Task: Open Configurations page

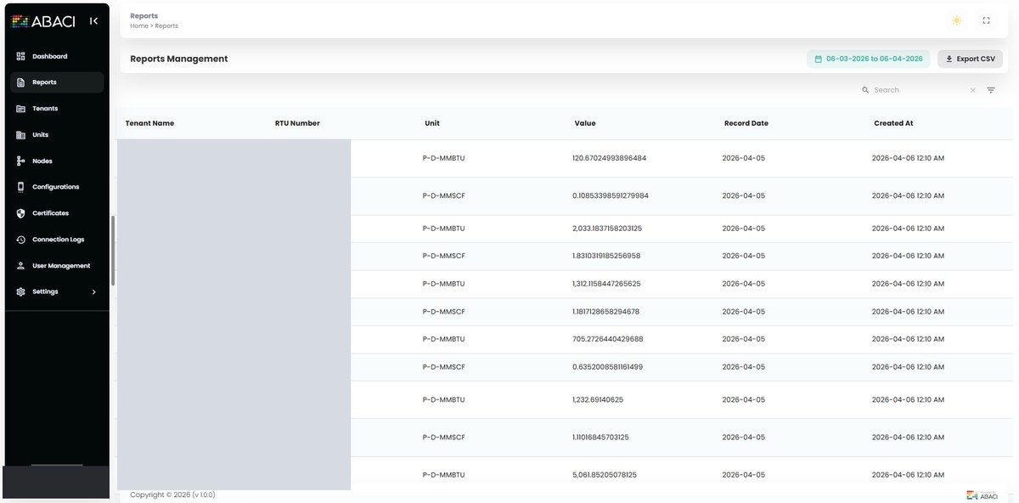Action: [x=57, y=187]
